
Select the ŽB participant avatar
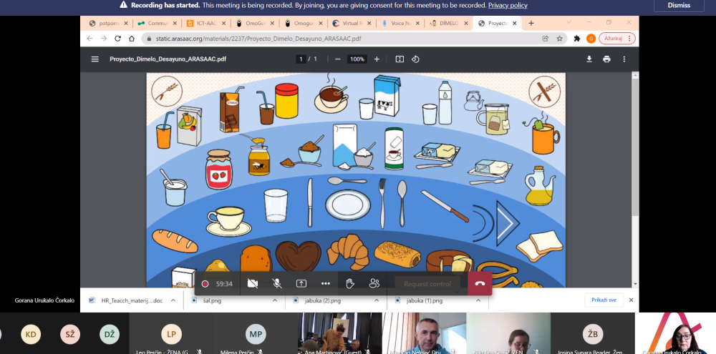(x=593, y=335)
